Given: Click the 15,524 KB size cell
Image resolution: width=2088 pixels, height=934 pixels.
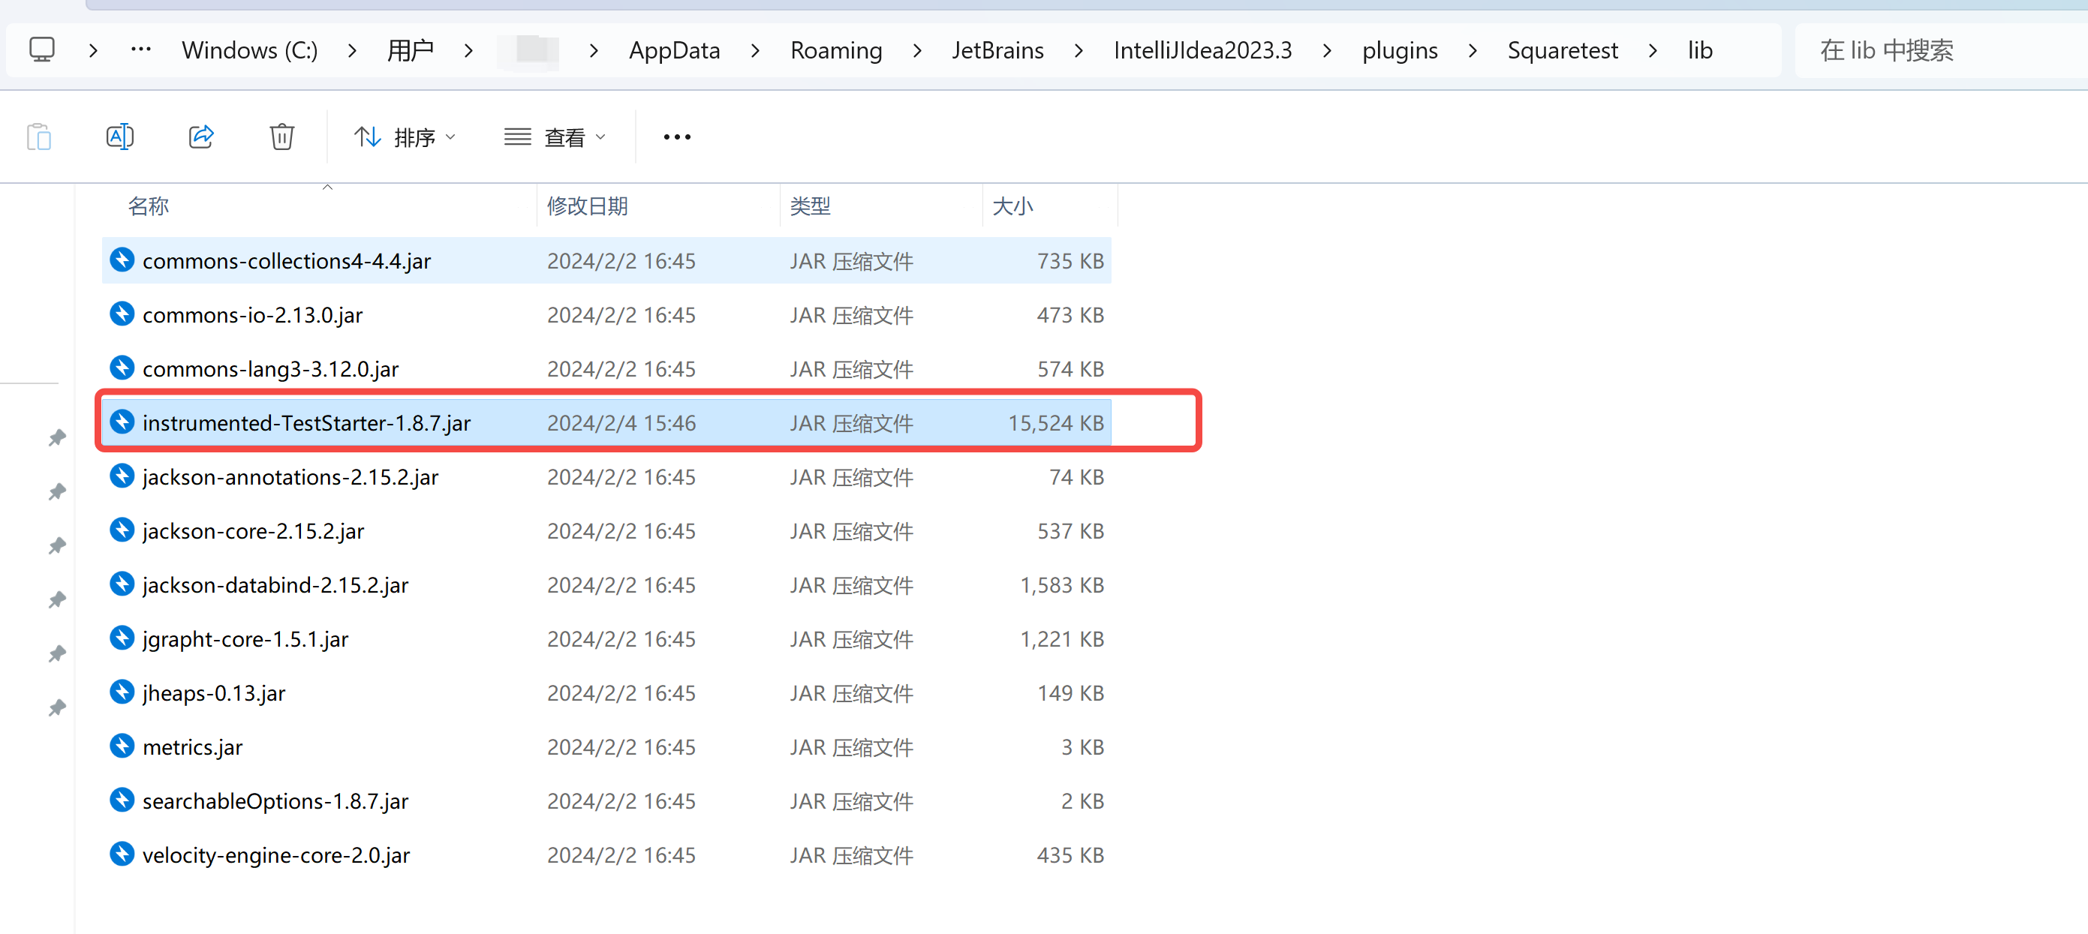Looking at the screenshot, I should point(1055,423).
